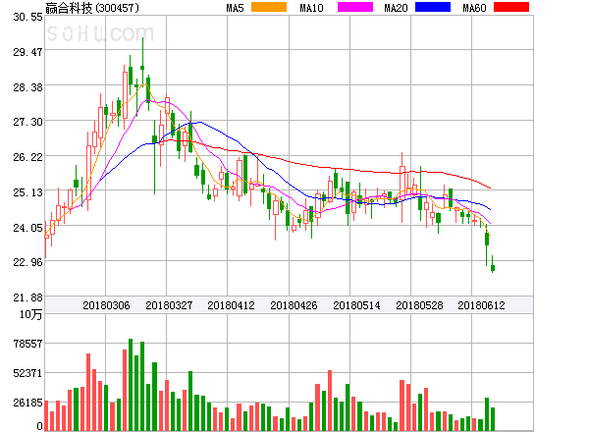The height and width of the screenshot is (432, 589).
Task: Click the red MA60 legend swatch
Action: click(x=511, y=7)
